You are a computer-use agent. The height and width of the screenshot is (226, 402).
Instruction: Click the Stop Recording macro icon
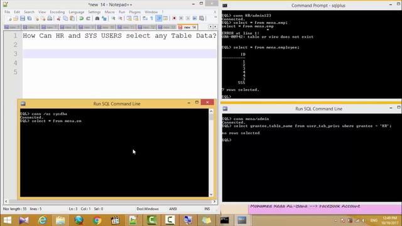click(181, 18)
